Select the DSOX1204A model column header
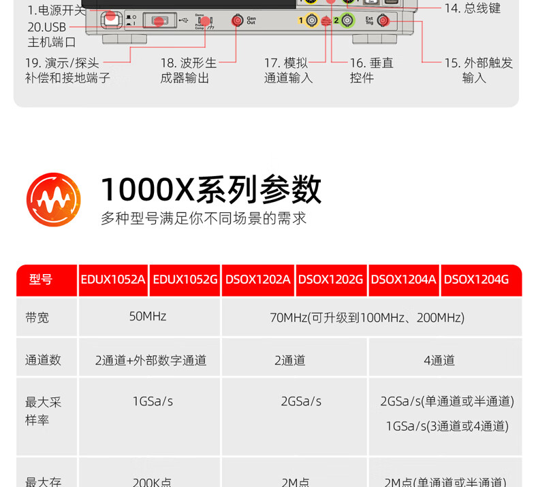Screen dimensions: 538x487 pyautogui.click(x=404, y=280)
